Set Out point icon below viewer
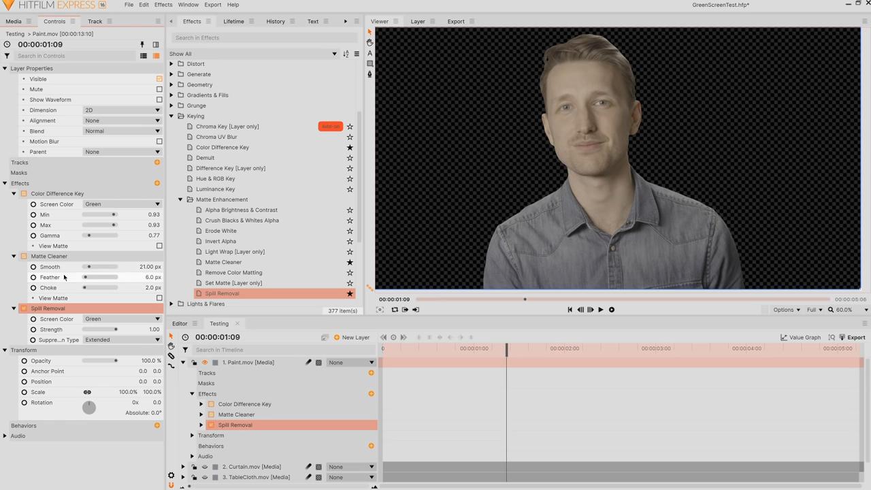 point(416,310)
